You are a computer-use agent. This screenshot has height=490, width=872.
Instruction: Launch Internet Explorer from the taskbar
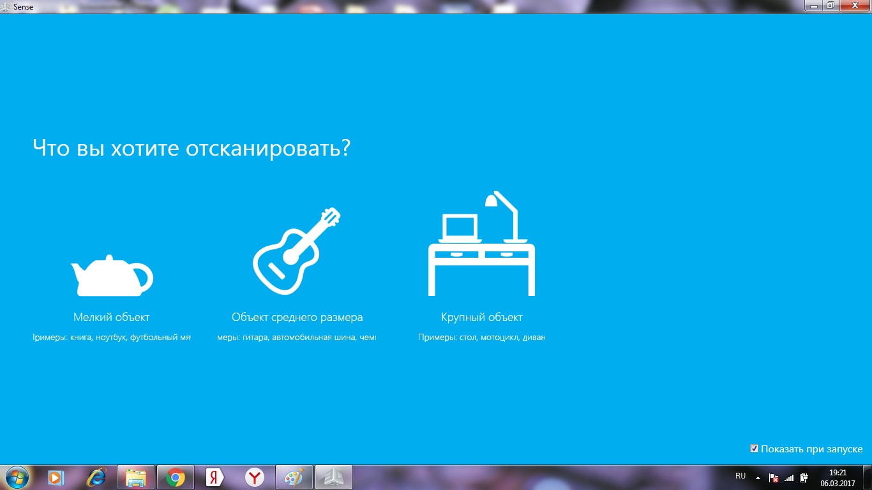(96, 477)
